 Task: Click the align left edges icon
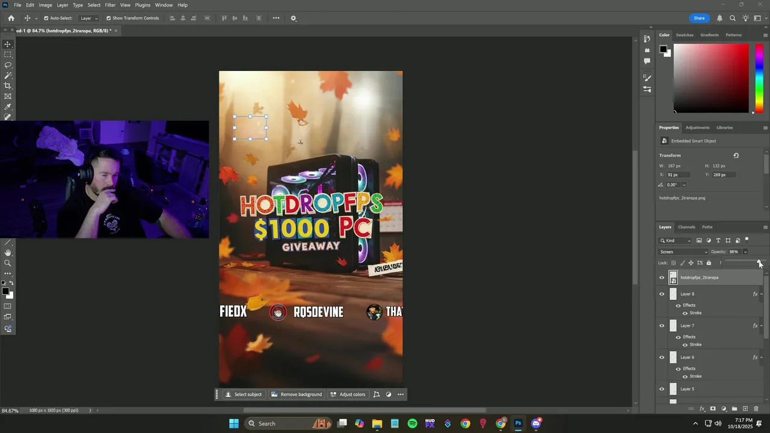(x=172, y=18)
